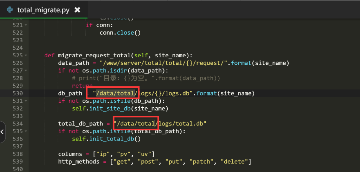Image resolution: width=360 pixels, height=172 pixels.
Task: Fold the migrate_request_total function at line 525
Action: coord(26,56)
